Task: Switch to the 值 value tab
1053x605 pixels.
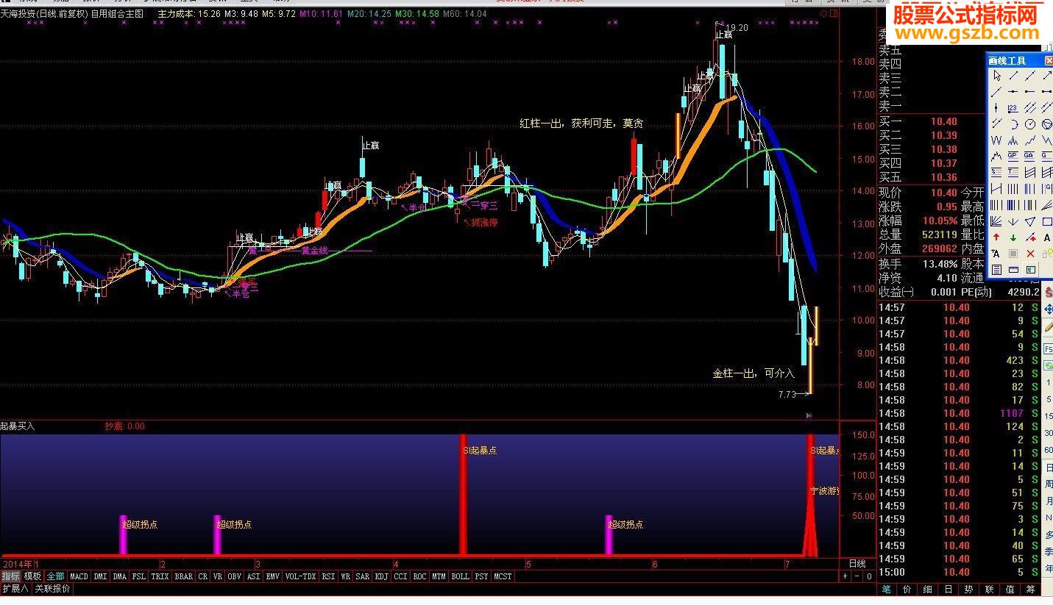Action: (1010, 589)
